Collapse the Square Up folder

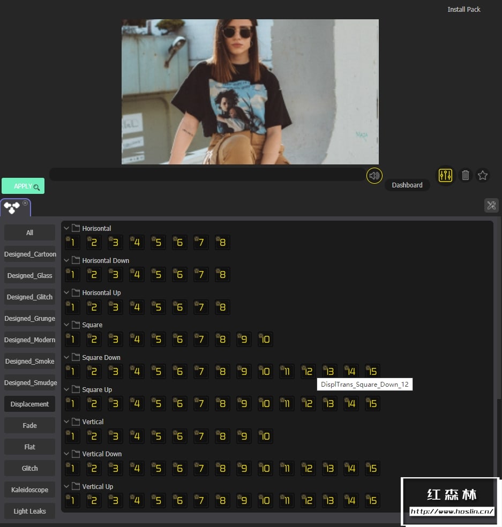[66, 389]
